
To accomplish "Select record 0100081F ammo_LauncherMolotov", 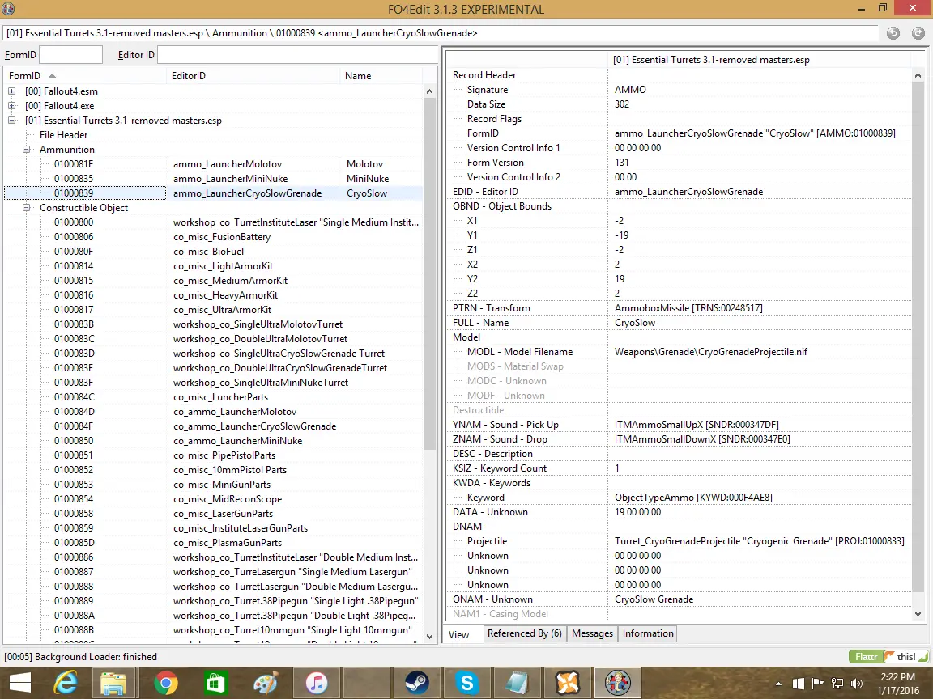I will coord(213,165).
